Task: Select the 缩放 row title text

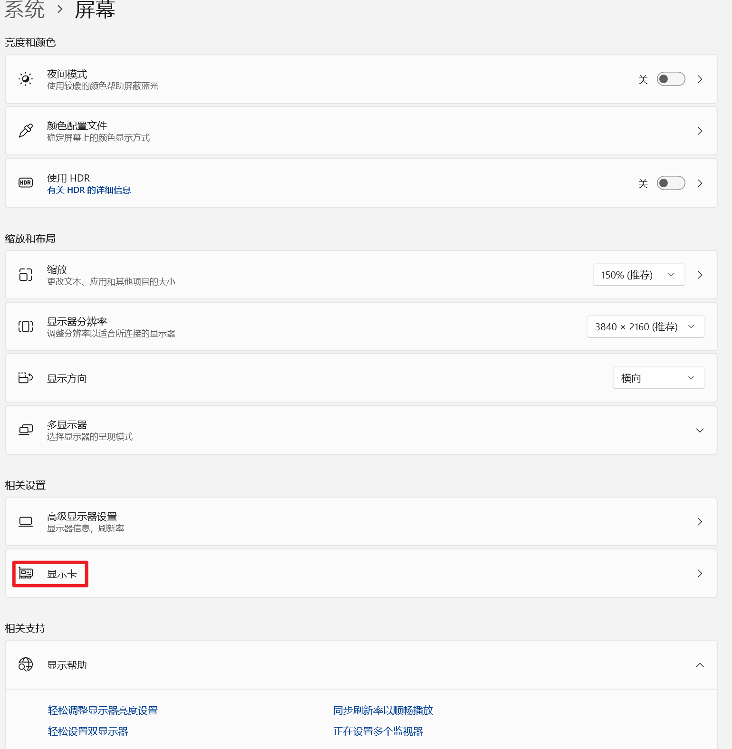Action: click(57, 269)
